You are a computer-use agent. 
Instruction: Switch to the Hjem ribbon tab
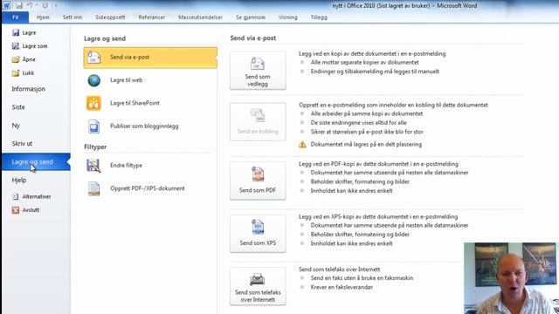point(43,17)
